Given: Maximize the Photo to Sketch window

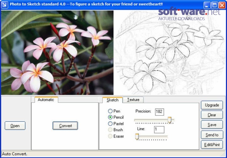Looking at the screenshot, I should pos(215,5).
